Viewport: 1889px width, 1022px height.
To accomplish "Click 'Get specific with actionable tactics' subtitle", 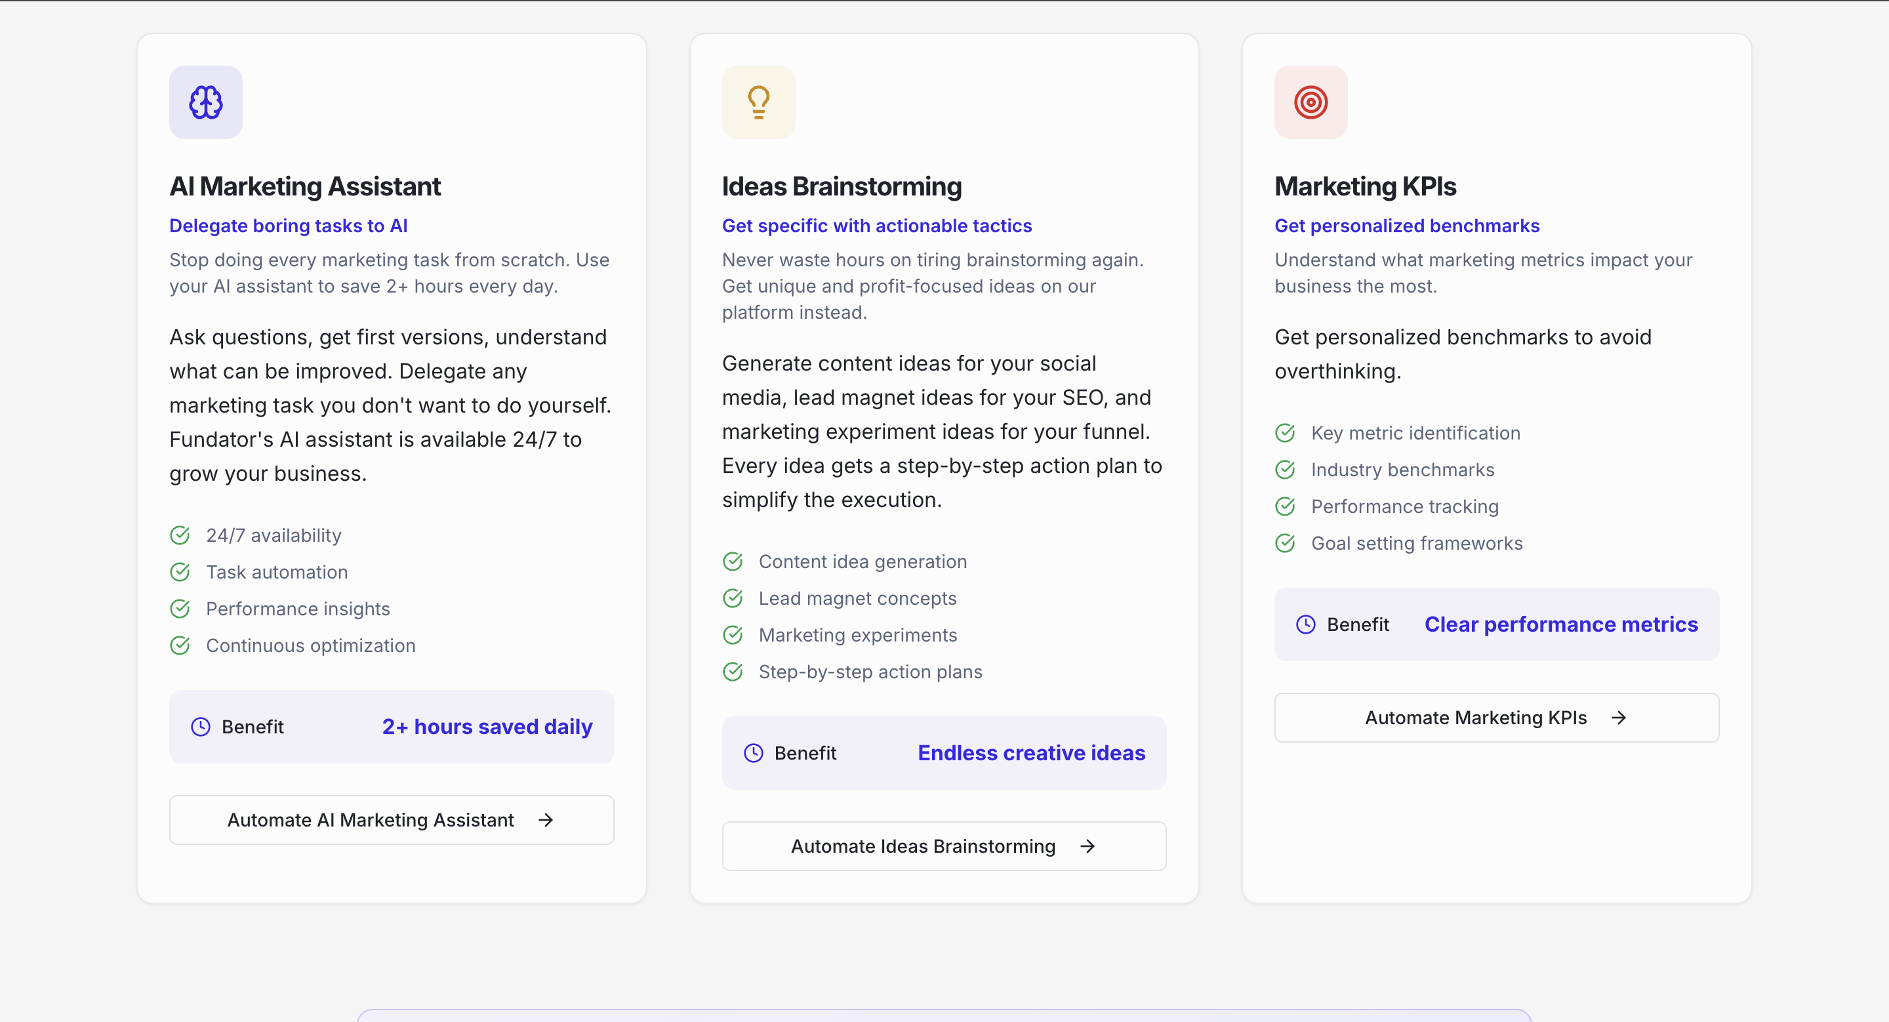I will pyautogui.click(x=876, y=226).
